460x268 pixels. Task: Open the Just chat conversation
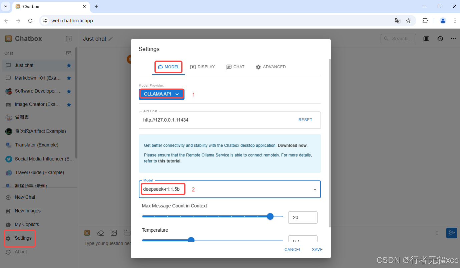38,66
